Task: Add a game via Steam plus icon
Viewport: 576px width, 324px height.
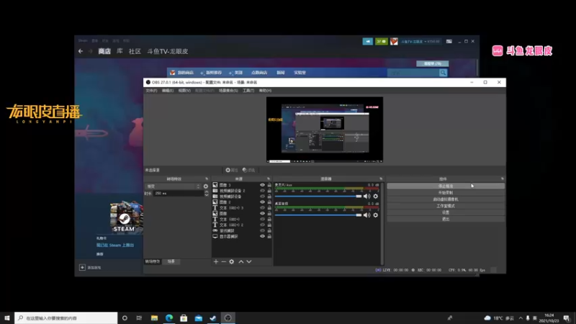Action: 82,267
